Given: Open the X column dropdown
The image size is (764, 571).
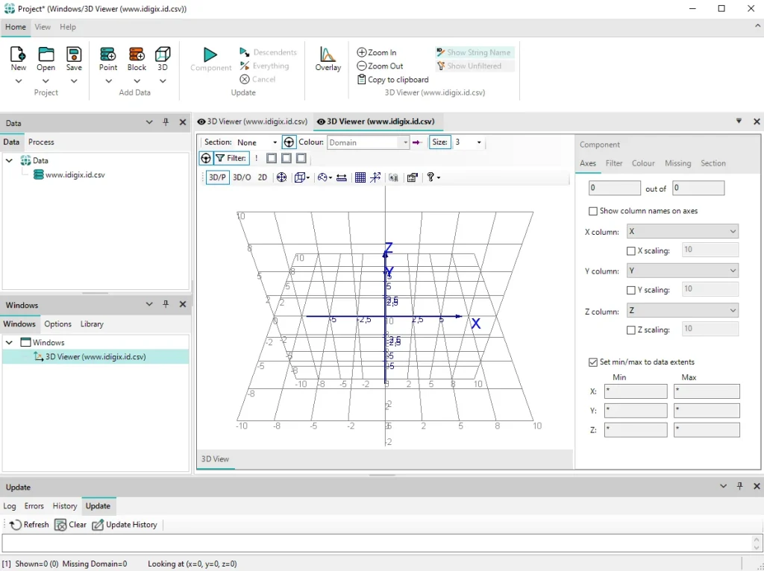Looking at the screenshot, I should [x=682, y=231].
